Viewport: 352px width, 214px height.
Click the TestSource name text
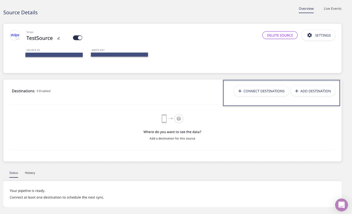[40, 38]
